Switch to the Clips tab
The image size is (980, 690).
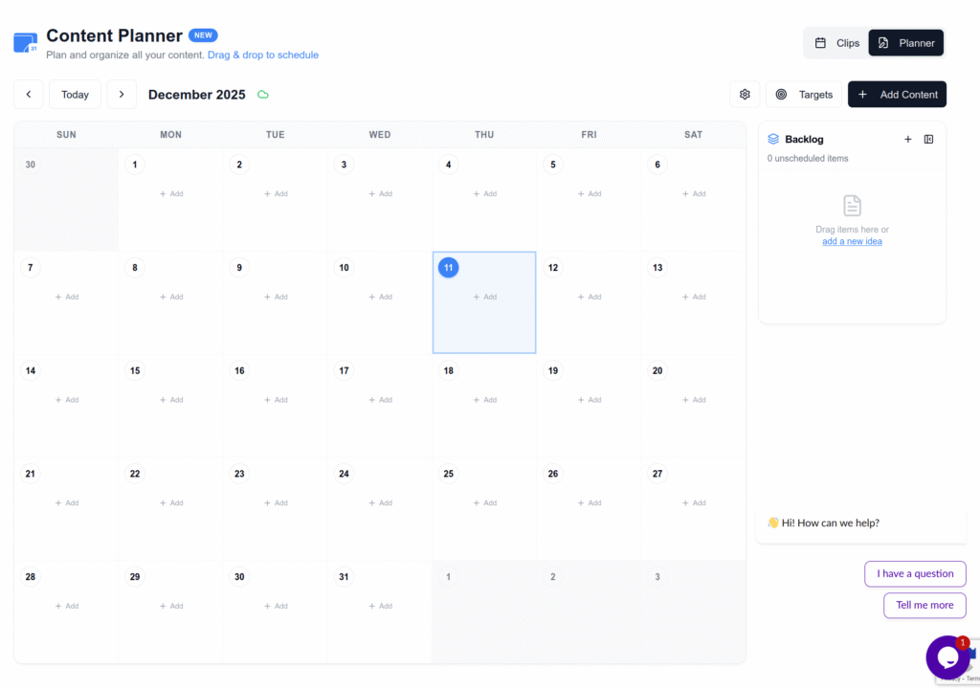(835, 42)
